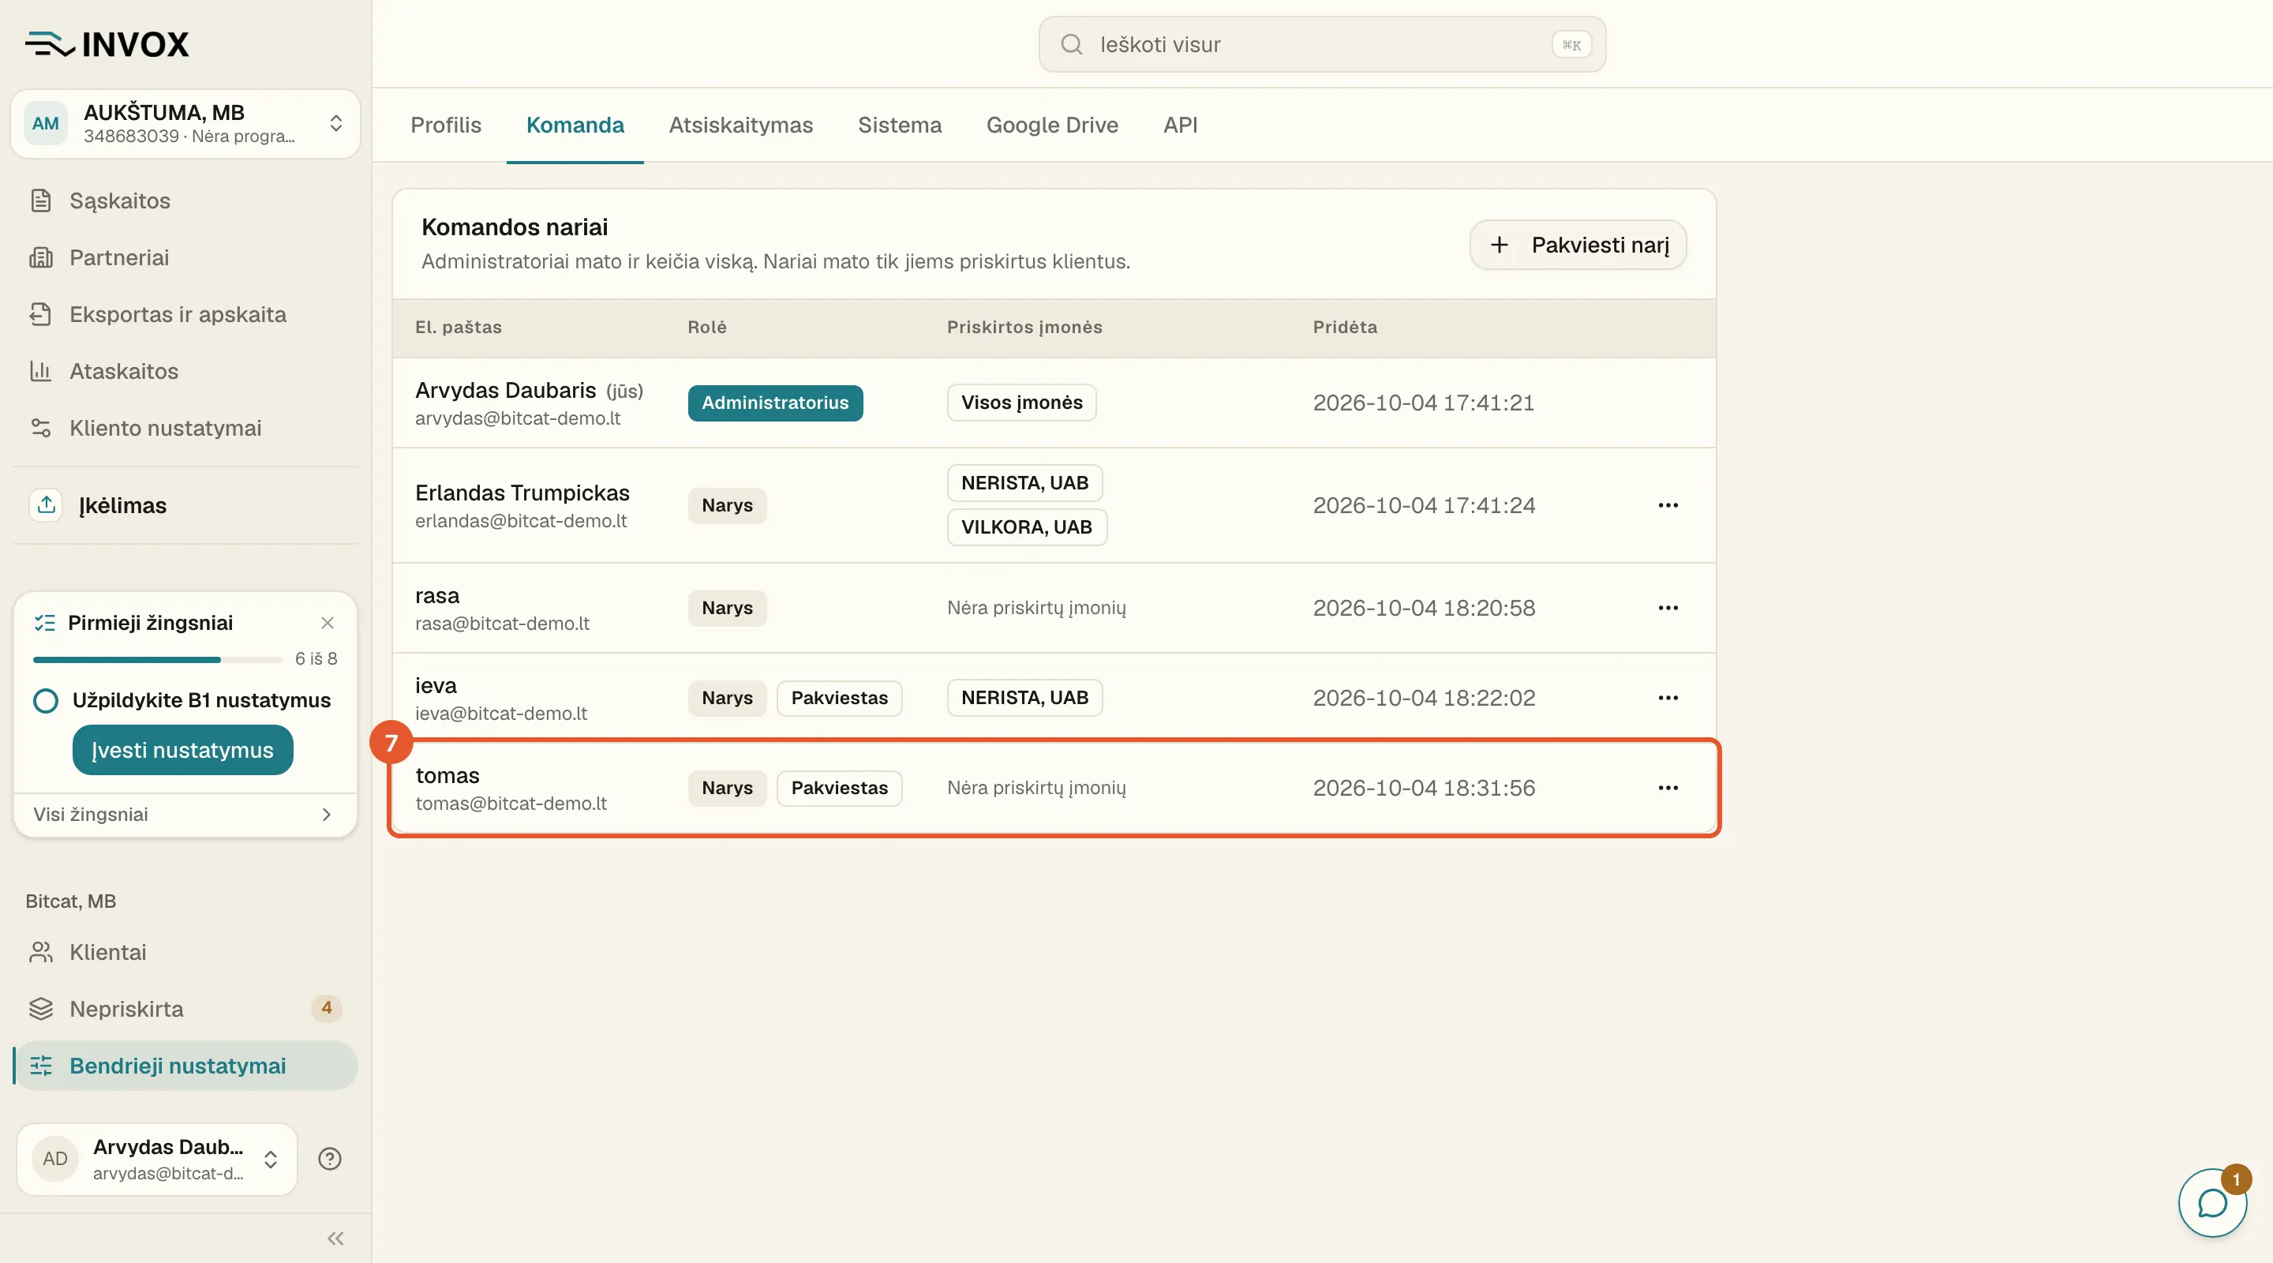
Task: Collapse the sidebar with double chevron
Action: 335,1239
